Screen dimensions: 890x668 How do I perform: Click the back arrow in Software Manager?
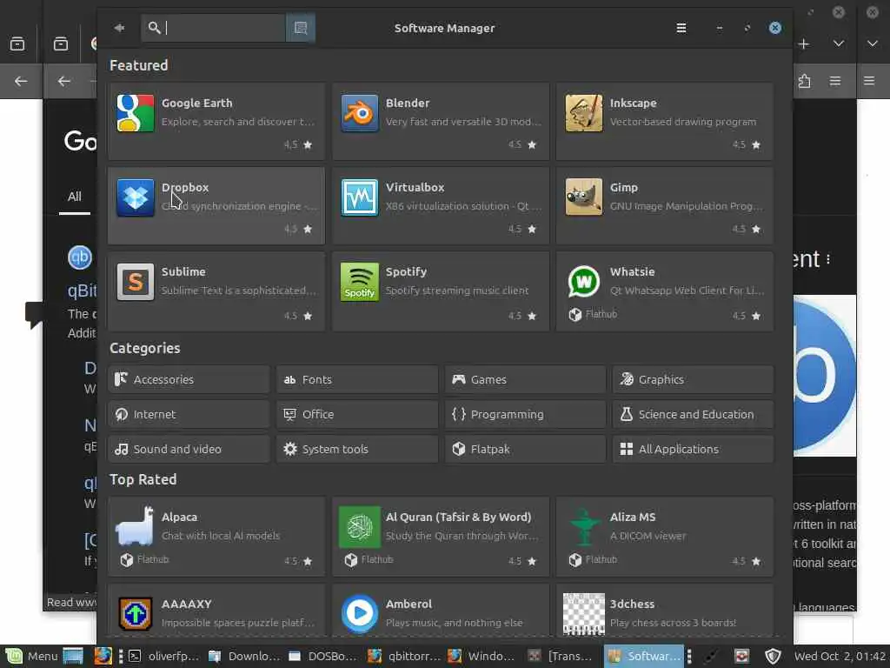point(119,28)
